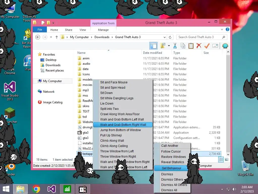Switch to large icons view in status bar

(227, 160)
